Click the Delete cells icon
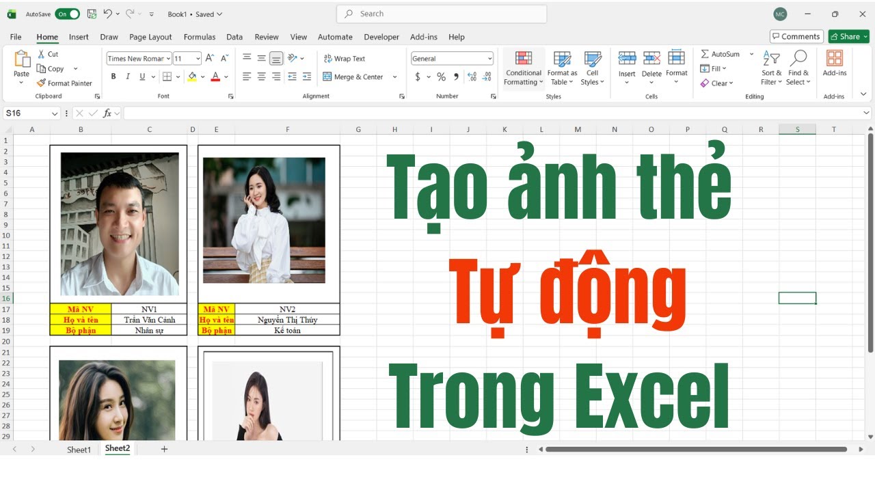Image resolution: width=875 pixels, height=492 pixels. [x=651, y=59]
